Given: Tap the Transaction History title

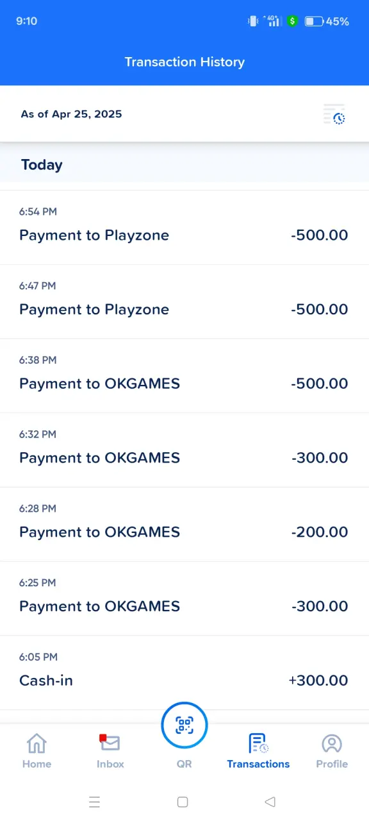Looking at the screenshot, I should [x=184, y=62].
